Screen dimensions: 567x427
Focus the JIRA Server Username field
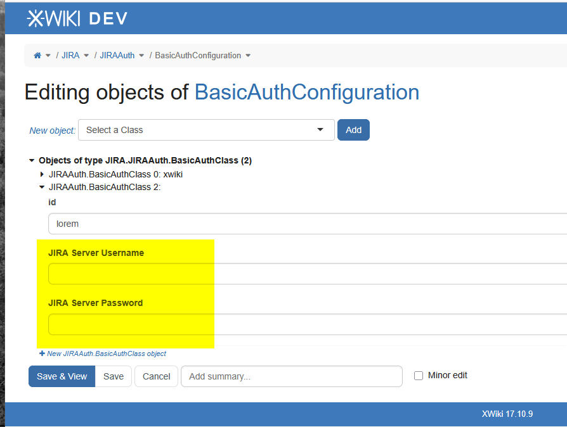pyautogui.click(x=308, y=274)
